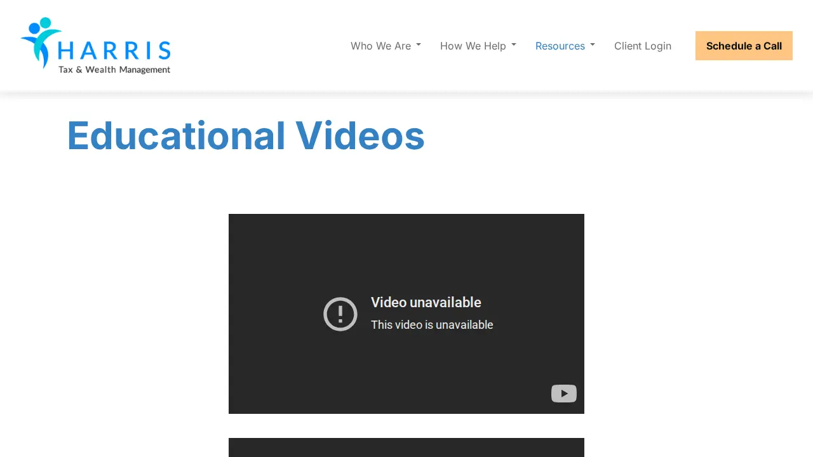Click the Harris Tax & Wealth Management logo
The height and width of the screenshot is (457, 813).
96,46
